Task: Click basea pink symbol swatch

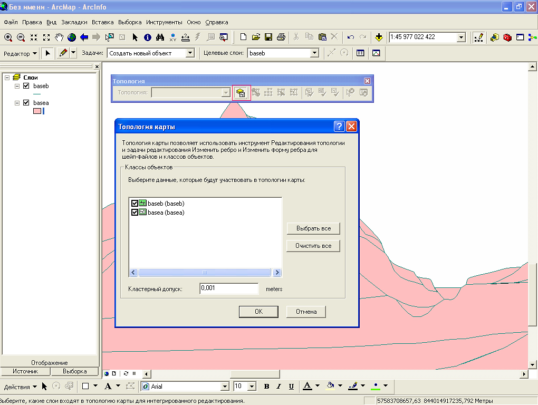Action: 37,111
